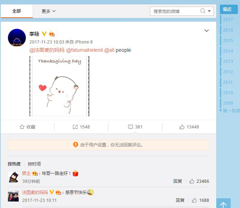Like 银主's comment with 23466 likes
240x208 pixels.
199,181
